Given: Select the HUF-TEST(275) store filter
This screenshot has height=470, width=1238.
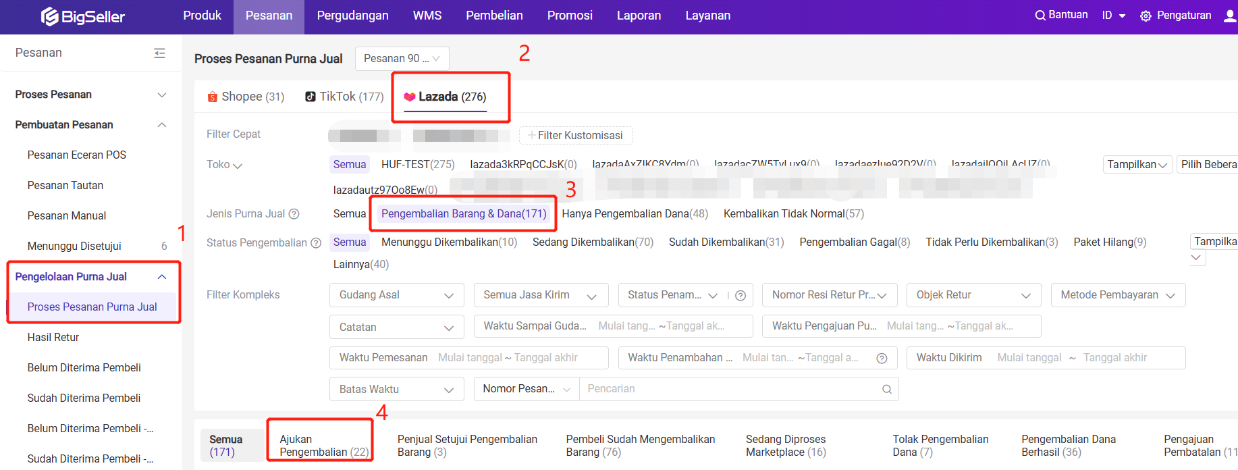Looking at the screenshot, I should tap(418, 165).
